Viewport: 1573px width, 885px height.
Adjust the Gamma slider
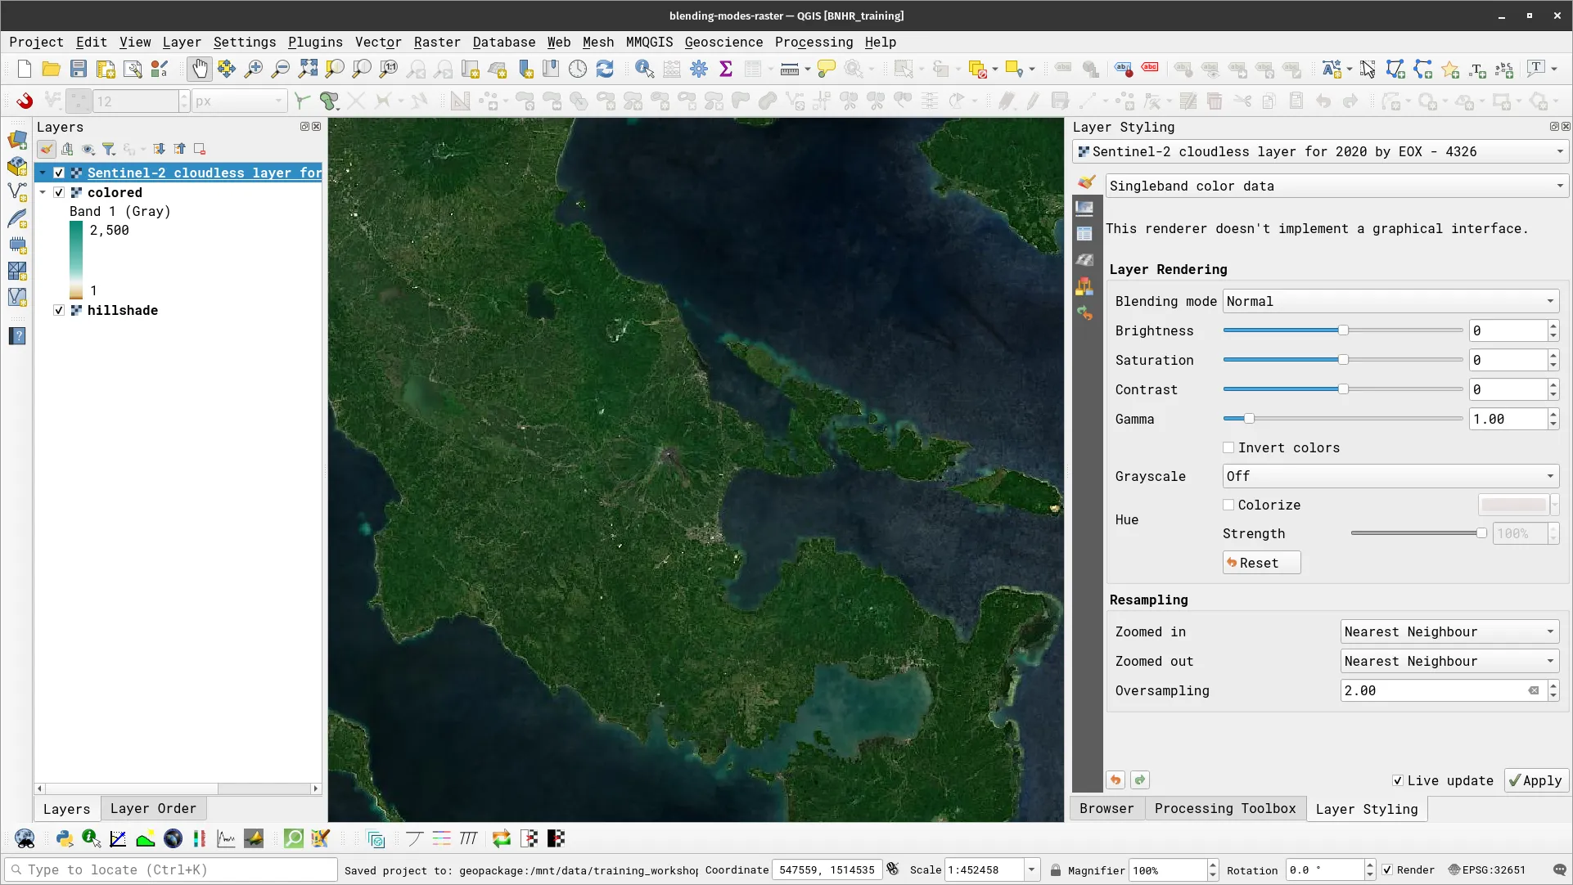point(1248,418)
